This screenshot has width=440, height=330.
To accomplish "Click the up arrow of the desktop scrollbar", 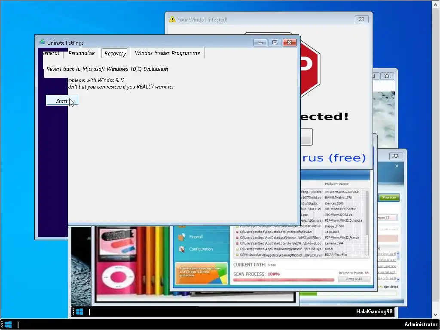I will click(435, 3).
